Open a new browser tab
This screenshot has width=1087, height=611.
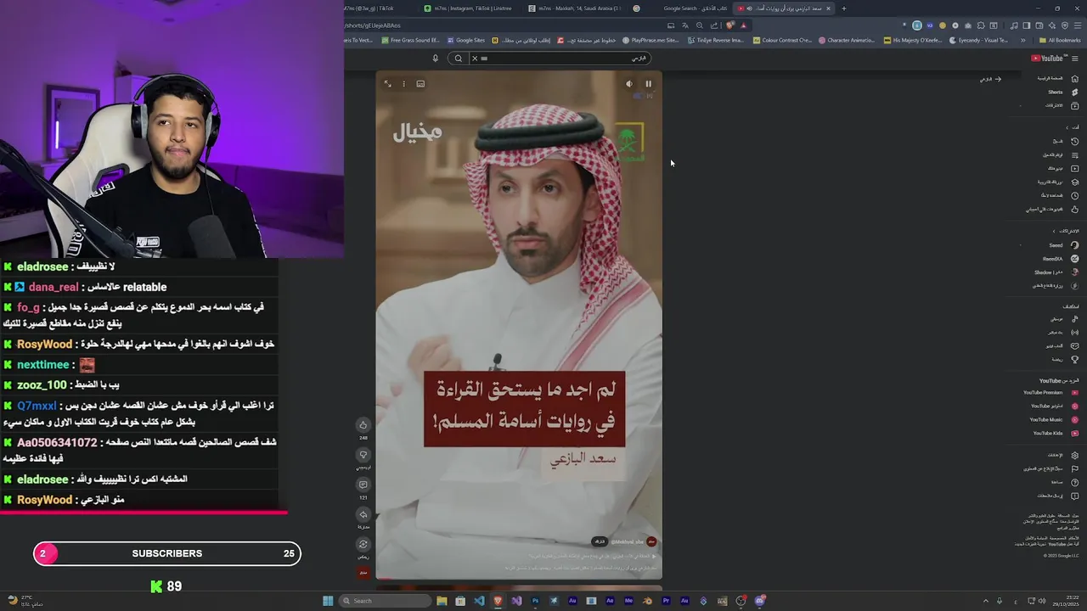pos(843,8)
